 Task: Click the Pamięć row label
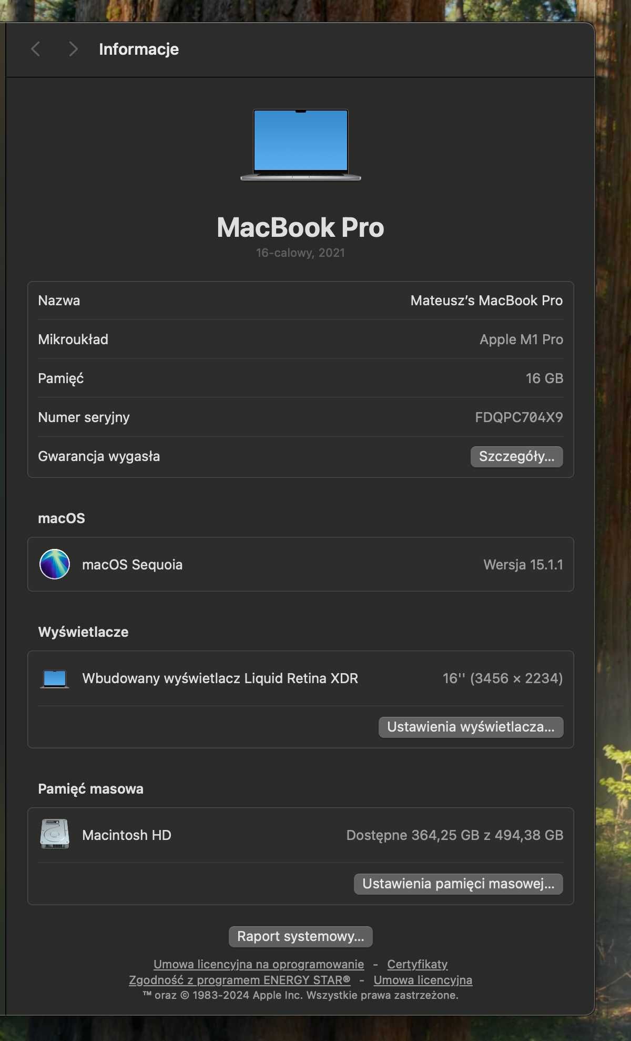click(61, 378)
